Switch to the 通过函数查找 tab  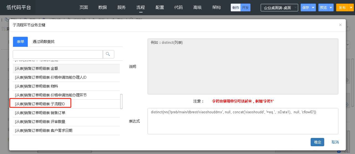[44, 42]
